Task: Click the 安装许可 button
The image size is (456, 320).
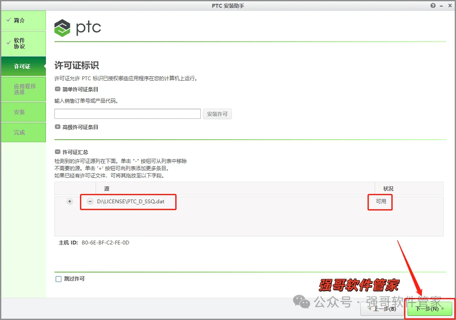Action: pos(217,114)
